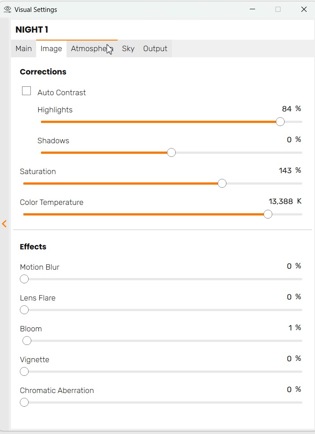This screenshot has height=434, width=315.
Task: Click the Saturation percentage value
Action: pyautogui.click(x=285, y=171)
